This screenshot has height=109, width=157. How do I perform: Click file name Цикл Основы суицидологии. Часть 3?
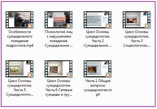[x=137, y=39]
